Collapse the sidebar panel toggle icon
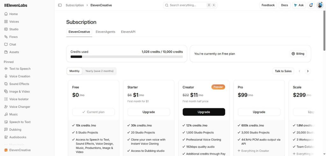This screenshot has width=326, height=156. pyautogui.click(x=60, y=5)
